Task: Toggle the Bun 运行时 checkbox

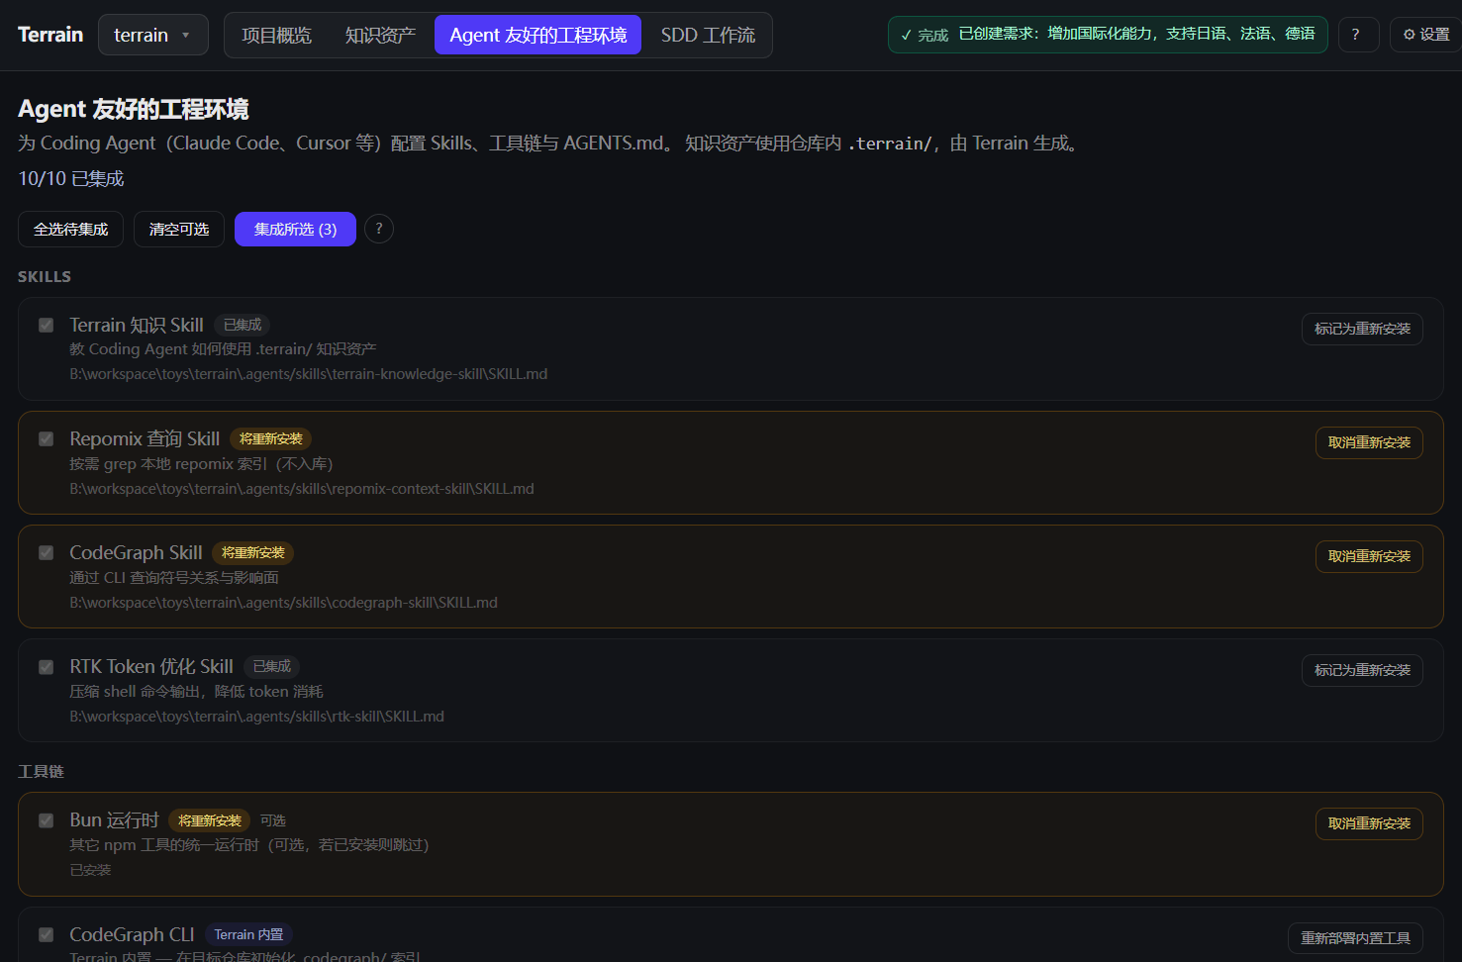Action: pos(46,820)
